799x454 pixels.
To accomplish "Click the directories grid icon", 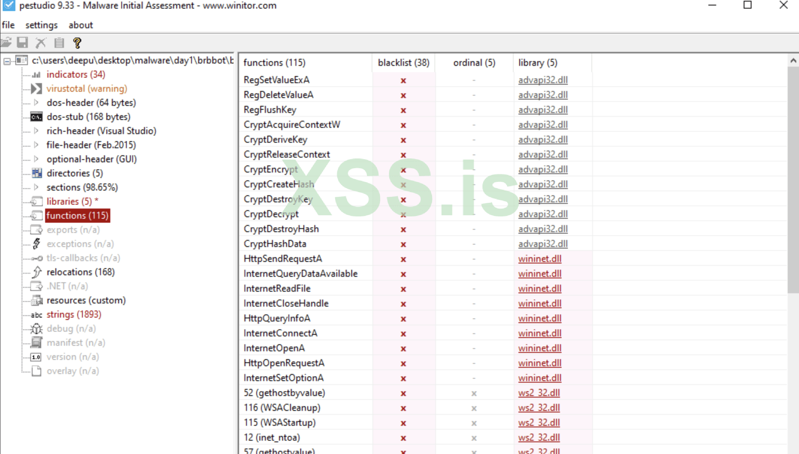I will pyautogui.click(x=36, y=173).
